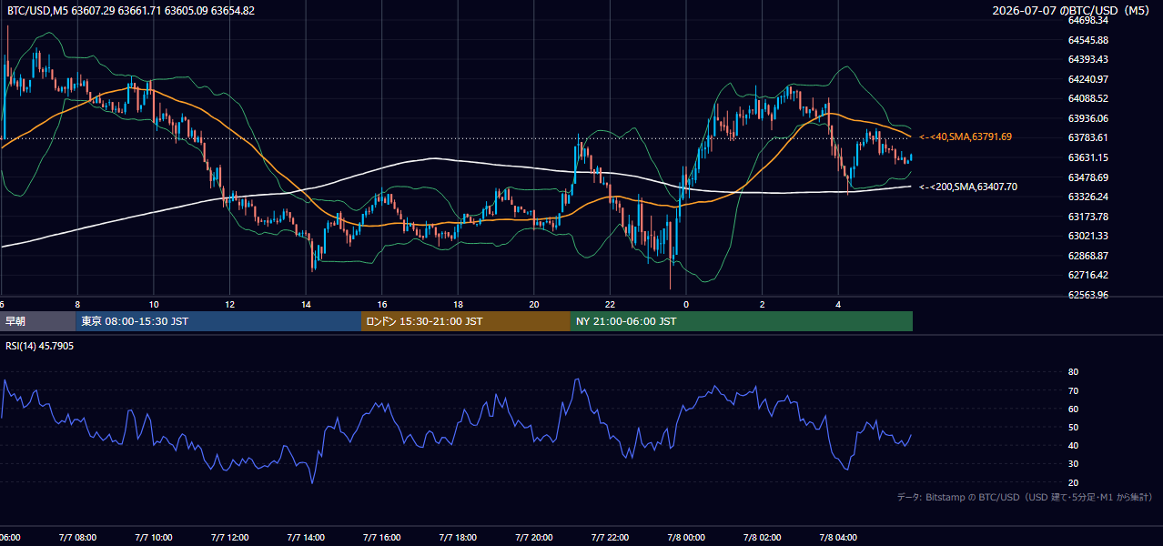1163x546 pixels.
Task: Click the 7/7 12:00 time axis label
Action: 229,538
